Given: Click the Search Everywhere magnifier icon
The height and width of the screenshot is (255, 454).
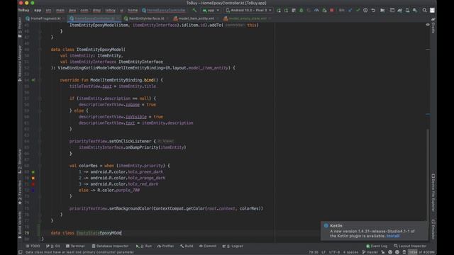Looking at the screenshot, I should [x=424, y=10].
